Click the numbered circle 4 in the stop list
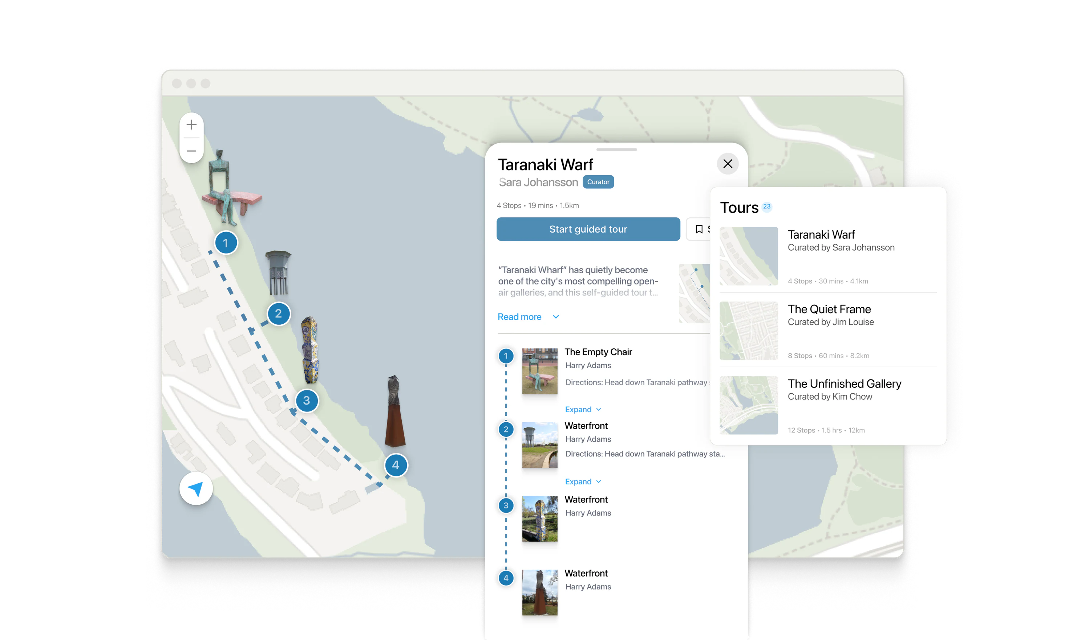 [506, 578]
